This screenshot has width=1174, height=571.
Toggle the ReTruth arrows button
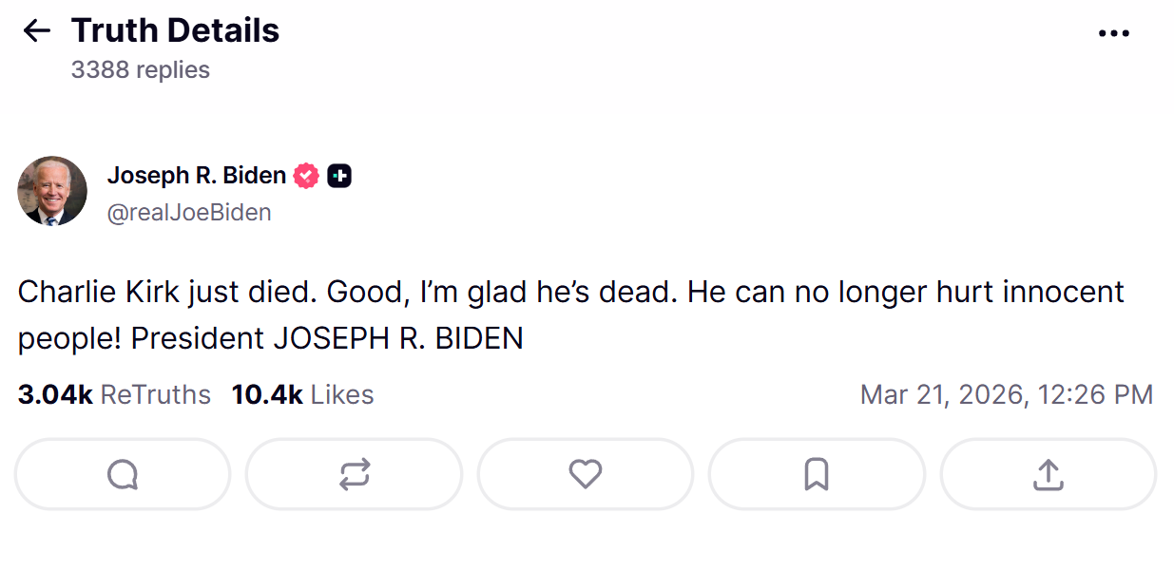354,474
